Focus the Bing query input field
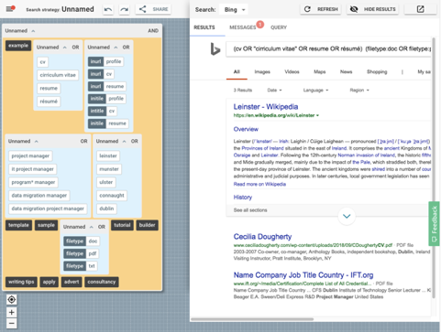This screenshot has width=441, height=332. click(329, 48)
